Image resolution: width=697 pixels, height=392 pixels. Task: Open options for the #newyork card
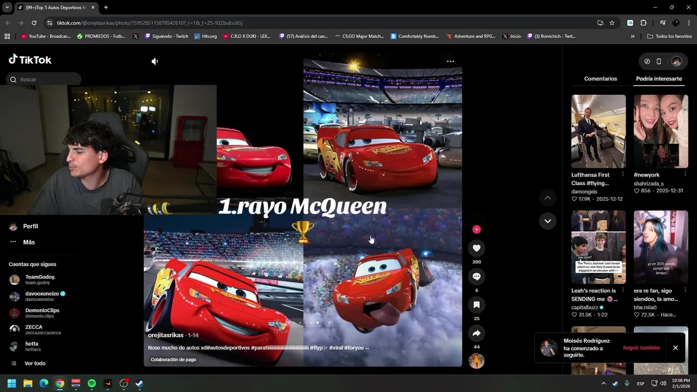[x=685, y=175]
